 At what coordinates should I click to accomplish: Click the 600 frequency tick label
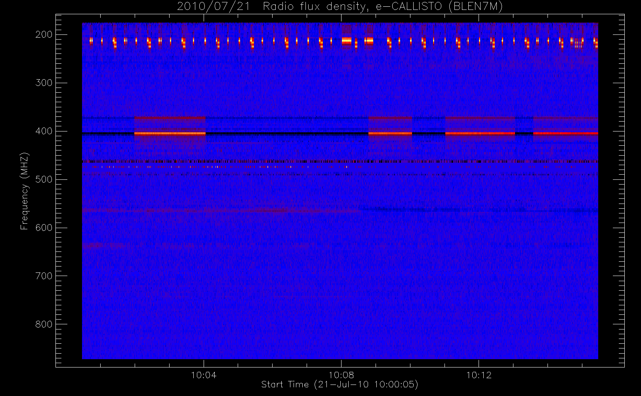(44, 228)
